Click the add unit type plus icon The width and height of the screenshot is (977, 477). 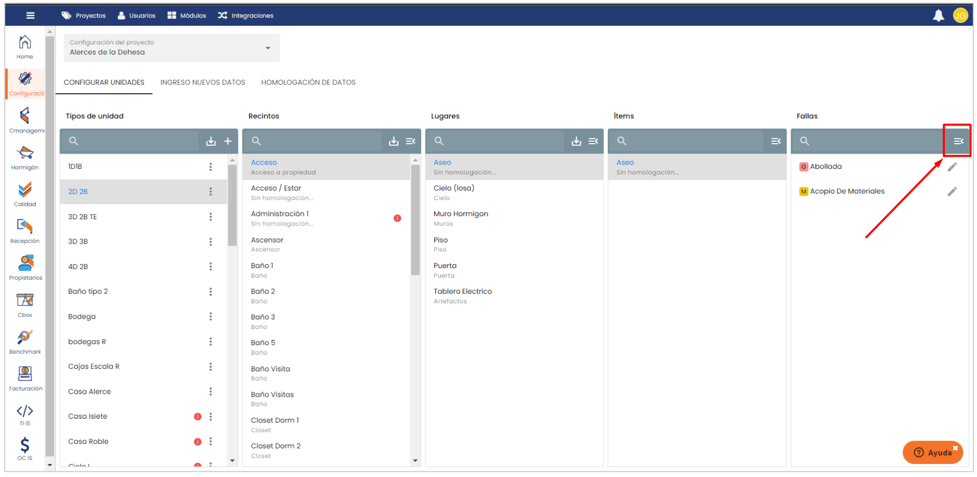[228, 141]
